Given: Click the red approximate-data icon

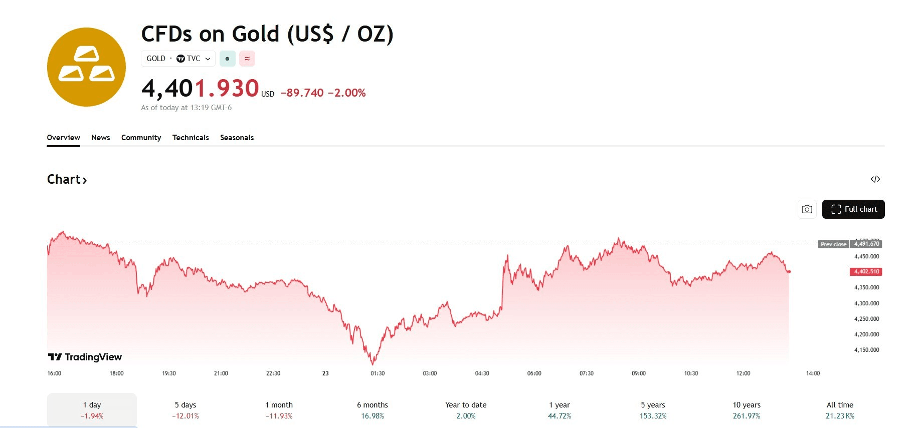Looking at the screenshot, I should point(247,59).
